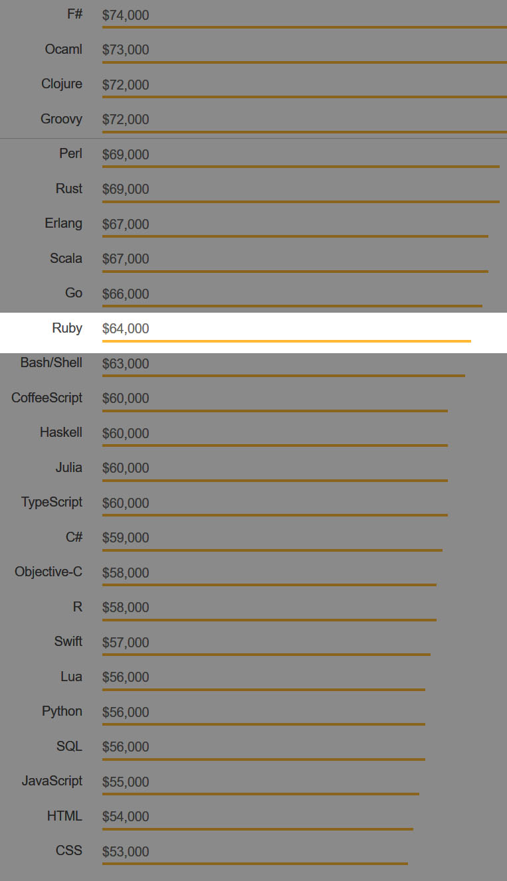Viewport: 507px width, 881px height.
Task: Click the CoffeeScript label
Action: 47,398
